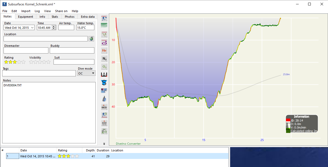This screenshot has height=167, width=328.
Task: Toggle the dive computer ceiling icon
Action: click(104, 34)
